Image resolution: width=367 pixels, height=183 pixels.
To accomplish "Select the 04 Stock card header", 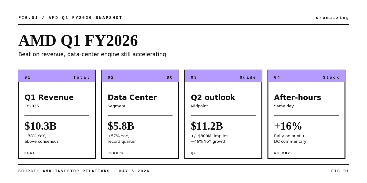I will coord(306,76).
